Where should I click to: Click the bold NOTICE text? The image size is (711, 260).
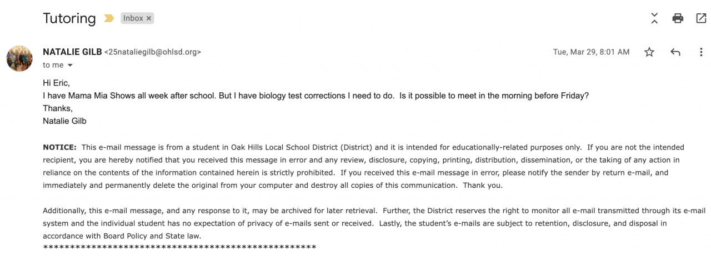coord(59,147)
